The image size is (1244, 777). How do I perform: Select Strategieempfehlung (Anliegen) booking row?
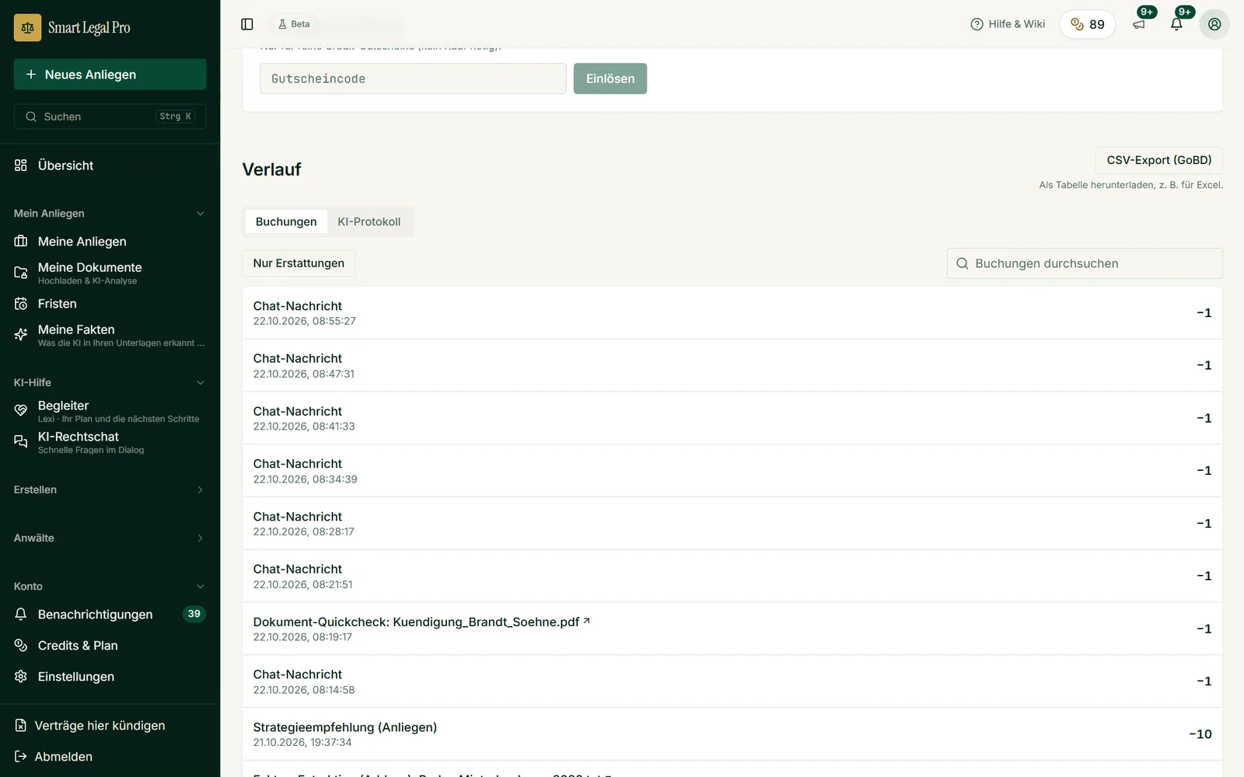tap(732, 734)
